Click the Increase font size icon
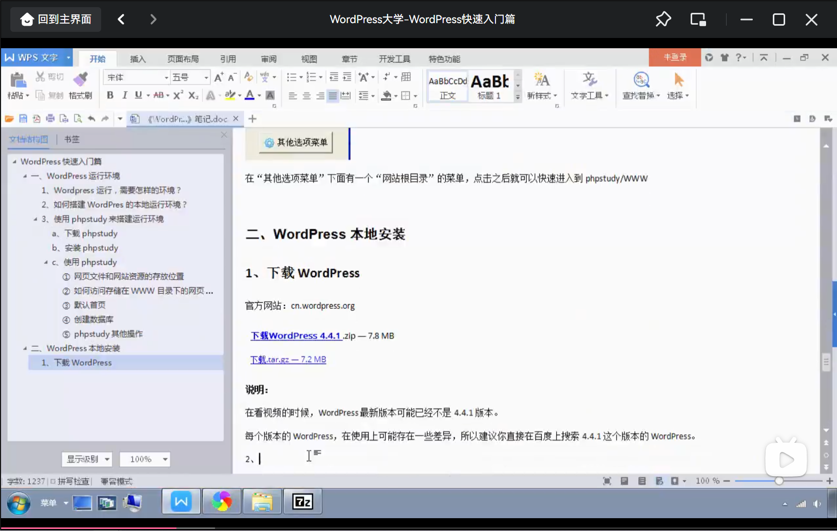Viewport: 837px width, 531px height. (219, 77)
